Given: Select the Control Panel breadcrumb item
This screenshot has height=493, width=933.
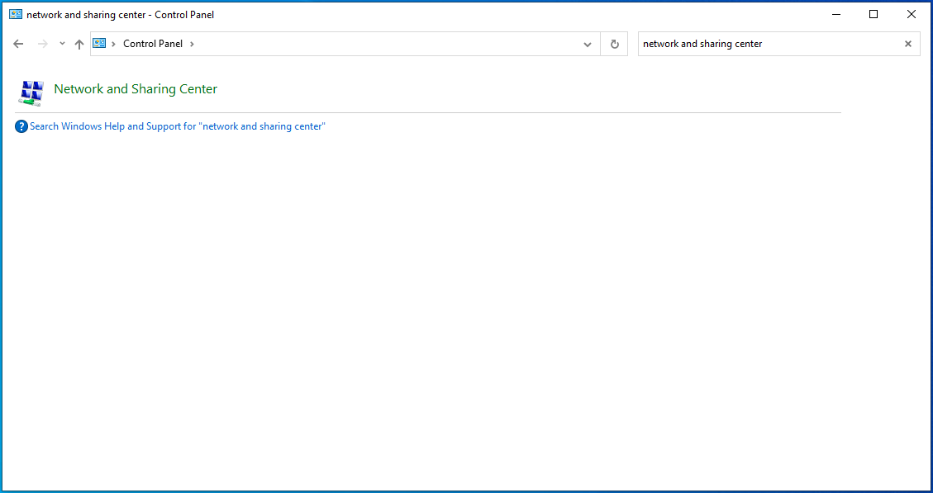Looking at the screenshot, I should click(x=152, y=43).
